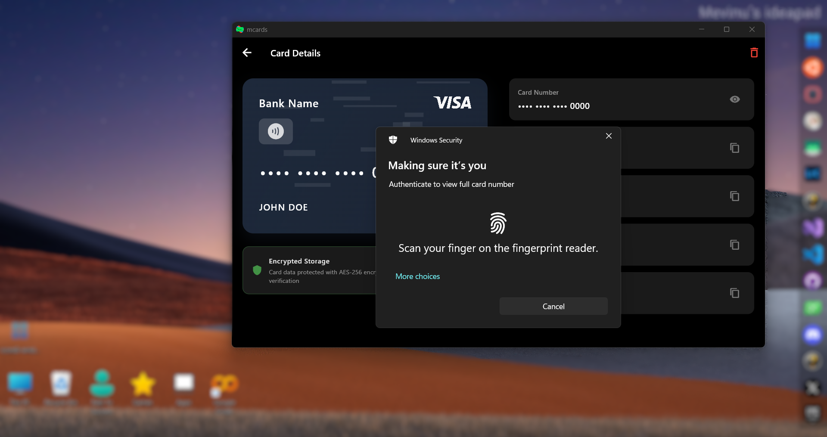Expand More choices in the security prompt
Viewport: 827px width, 437px height.
click(417, 276)
